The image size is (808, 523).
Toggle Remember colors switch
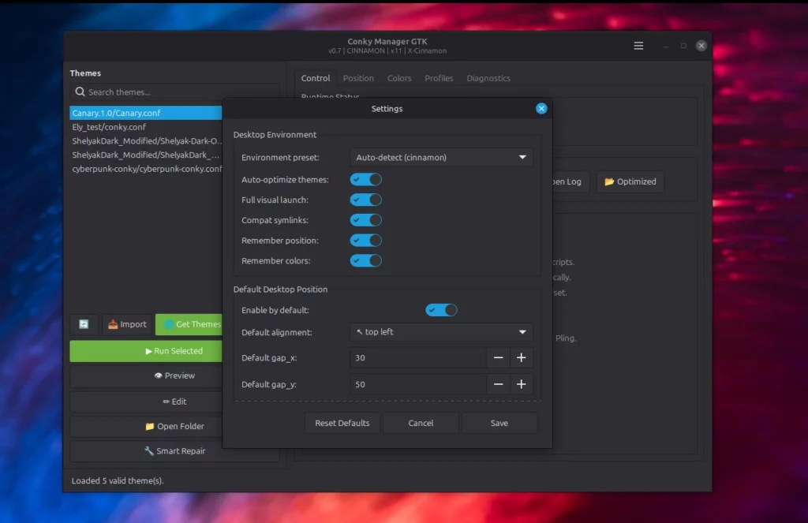coord(366,261)
